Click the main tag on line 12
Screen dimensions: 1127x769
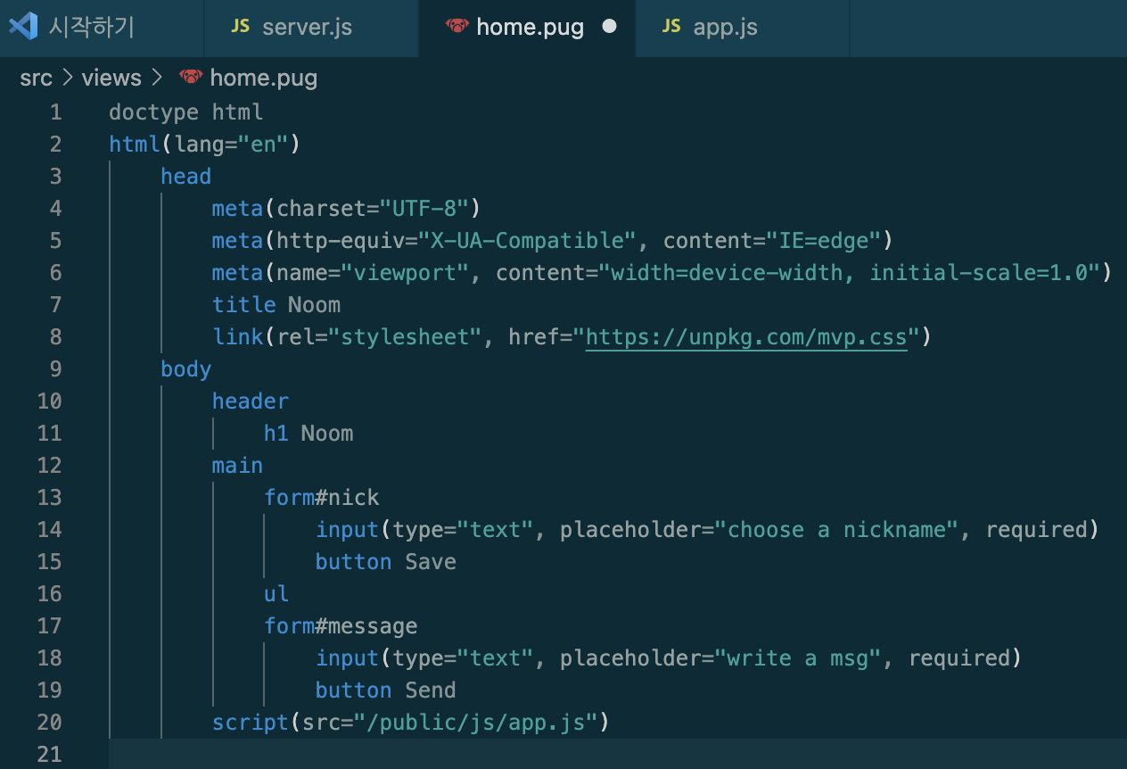[x=238, y=466]
